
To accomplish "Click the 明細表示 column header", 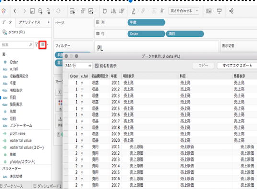I will pos(128,76).
